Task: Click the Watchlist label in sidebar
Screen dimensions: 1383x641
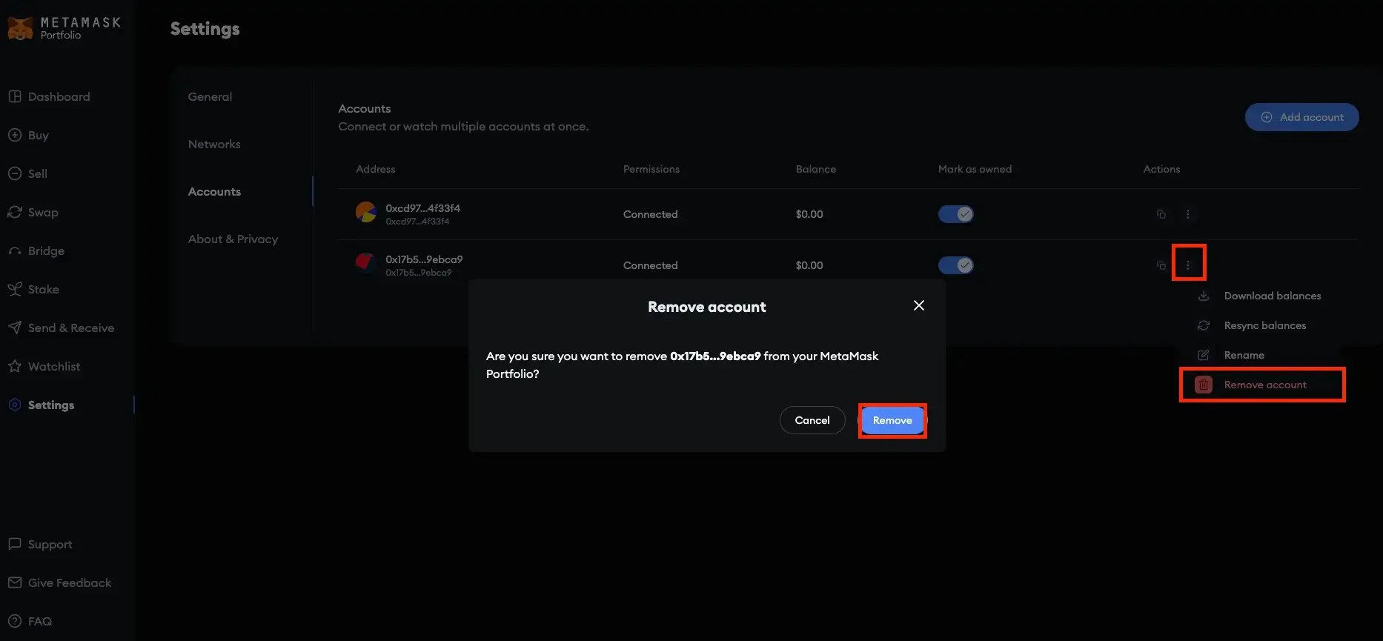Action: coord(54,366)
